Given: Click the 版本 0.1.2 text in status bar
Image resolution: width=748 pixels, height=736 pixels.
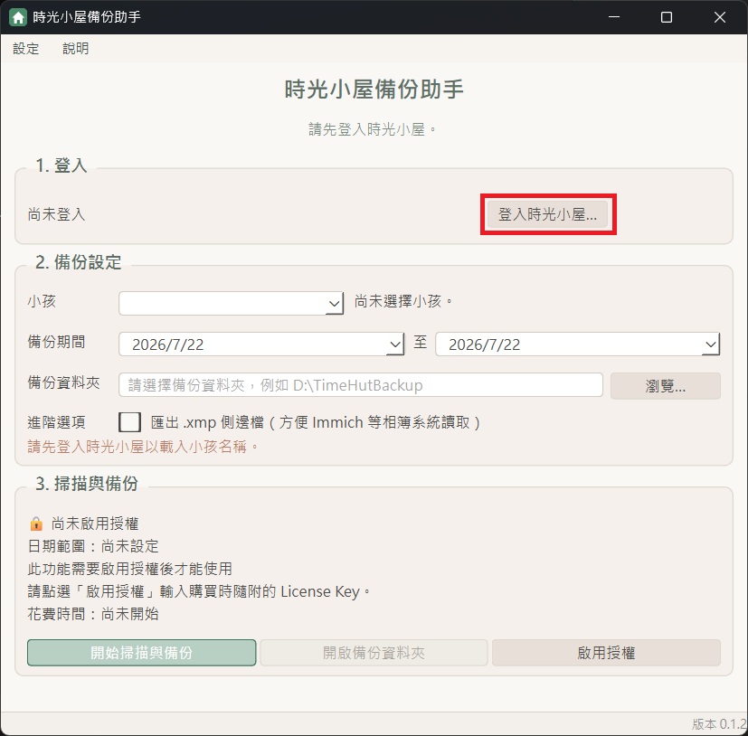Looking at the screenshot, I should [x=719, y=724].
